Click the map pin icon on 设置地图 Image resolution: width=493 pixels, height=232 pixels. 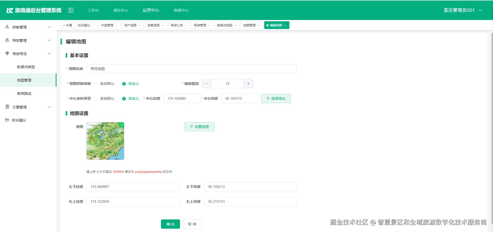(x=191, y=126)
